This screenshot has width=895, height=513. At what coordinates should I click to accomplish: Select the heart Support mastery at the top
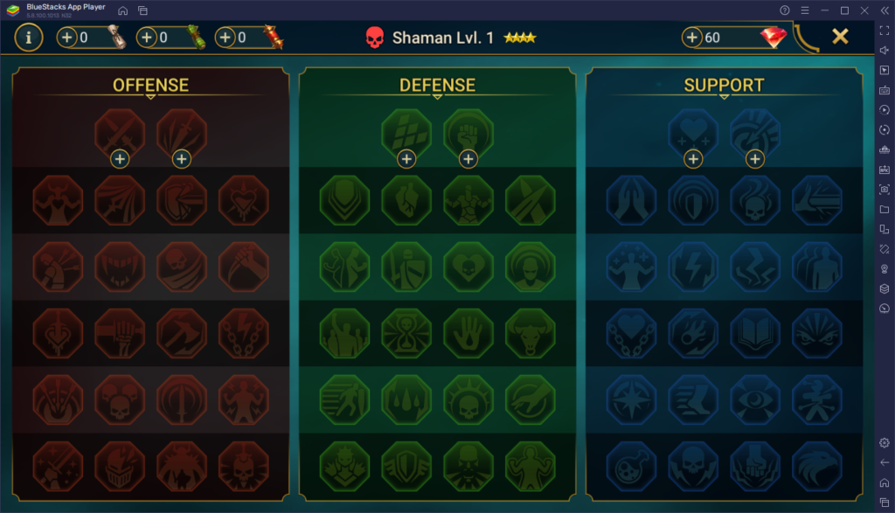(693, 134)
